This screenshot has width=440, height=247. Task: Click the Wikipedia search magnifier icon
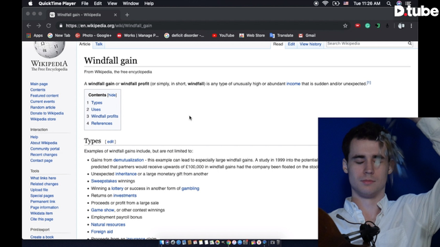pos(410,43)
